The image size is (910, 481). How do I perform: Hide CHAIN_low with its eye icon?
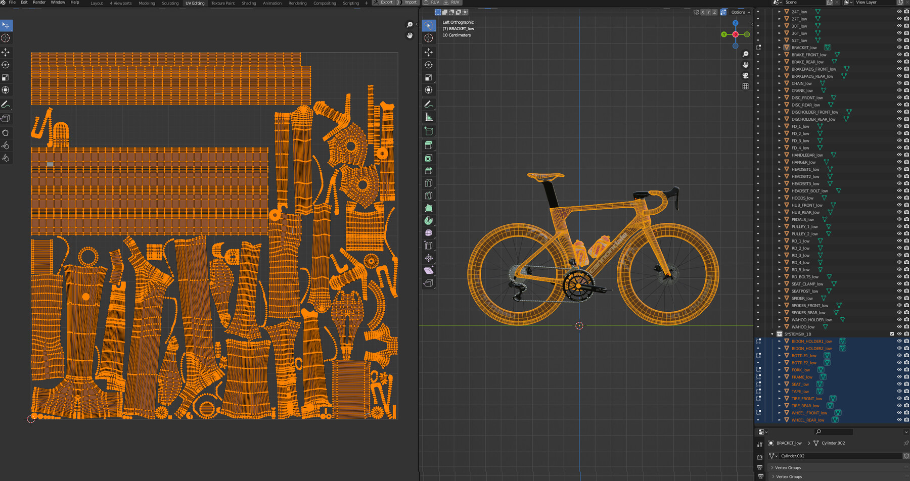tap(899, 83)
